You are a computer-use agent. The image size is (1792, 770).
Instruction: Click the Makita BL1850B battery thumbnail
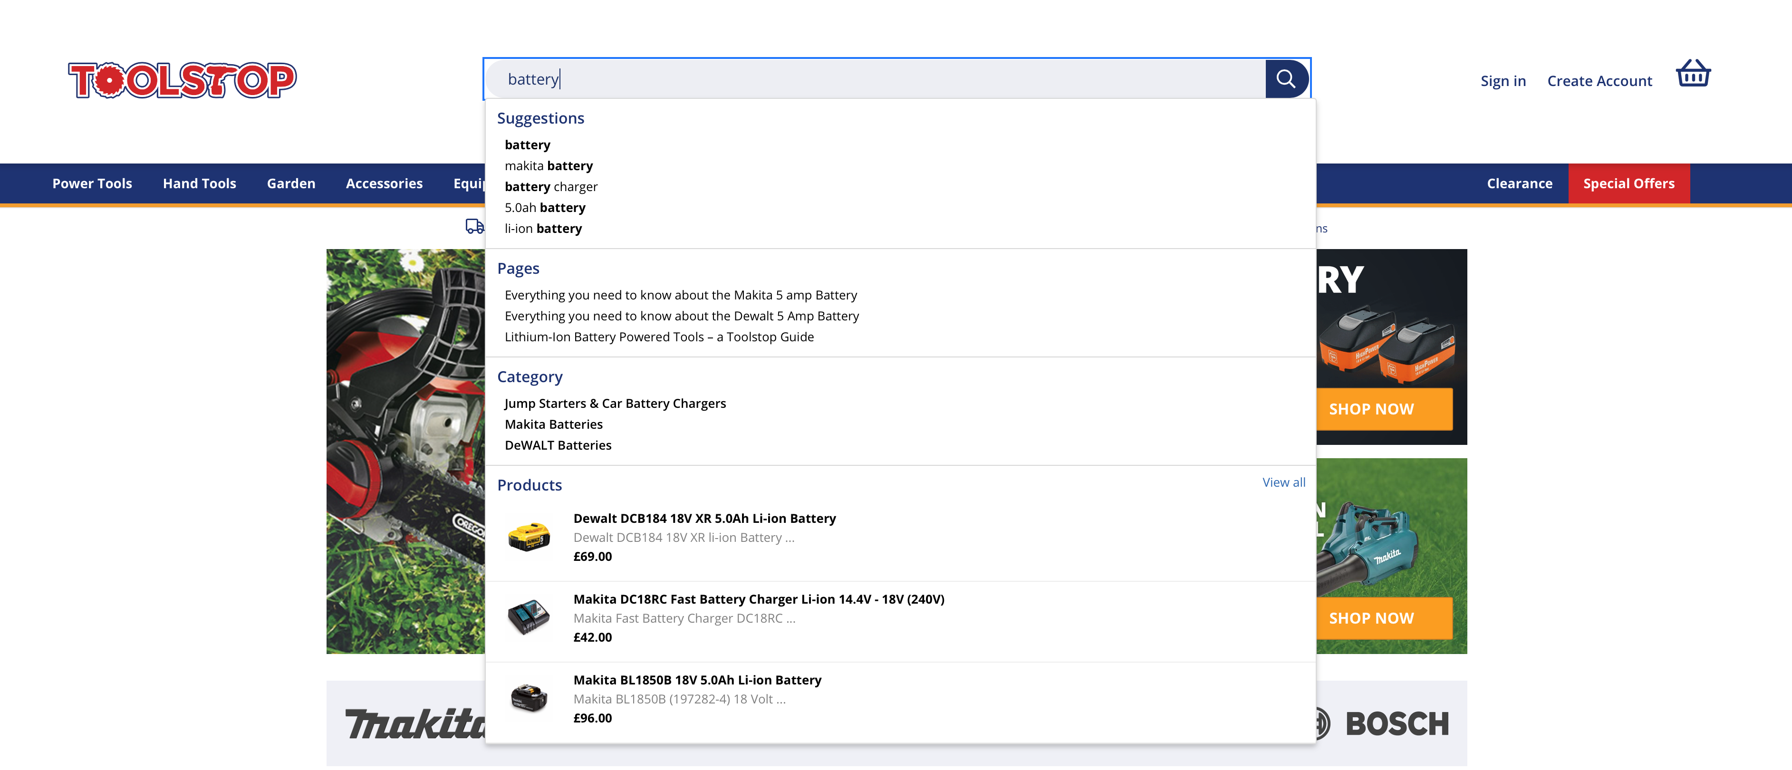529,698
